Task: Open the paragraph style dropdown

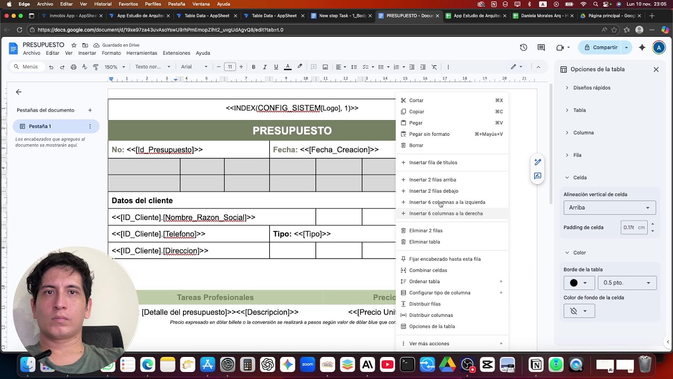Action: (152, 67)
